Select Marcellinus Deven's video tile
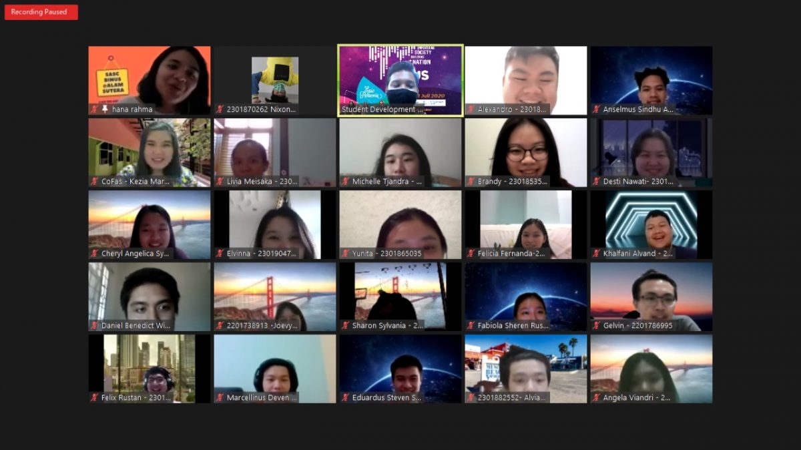The width and height of the screenshot is (801, 450). [275, 369]
